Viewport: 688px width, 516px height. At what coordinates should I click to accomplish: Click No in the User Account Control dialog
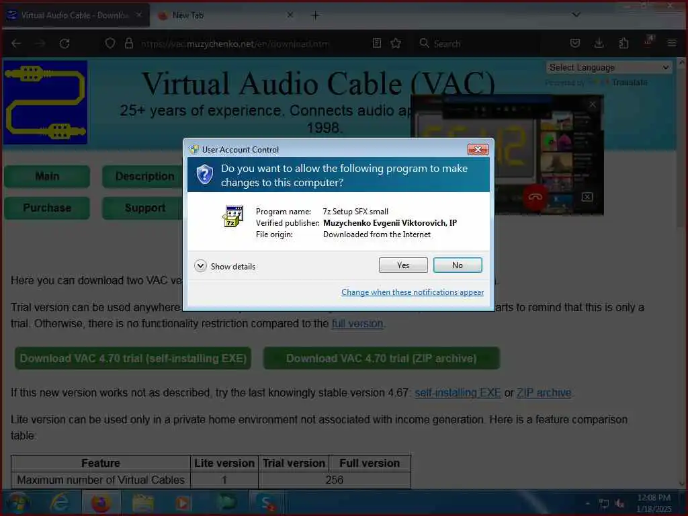click(x=457, y=265)
